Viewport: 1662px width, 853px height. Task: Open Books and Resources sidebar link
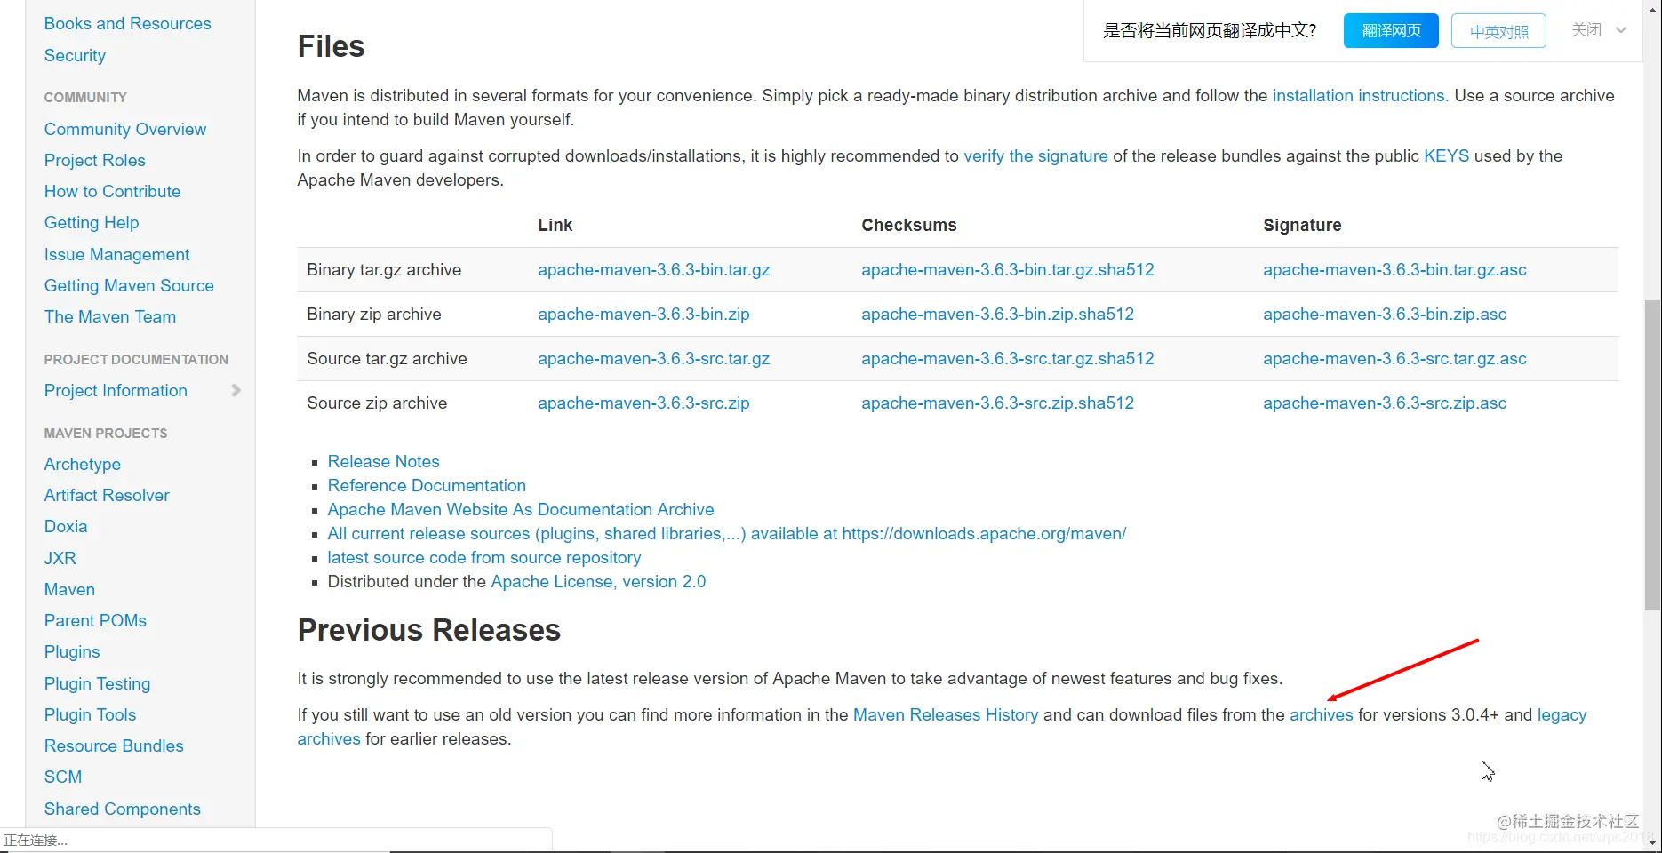[128, 24]
